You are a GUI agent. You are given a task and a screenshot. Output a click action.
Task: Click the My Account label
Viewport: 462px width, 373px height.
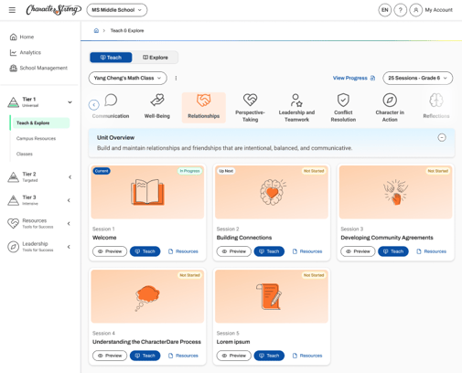click(439, 10)
